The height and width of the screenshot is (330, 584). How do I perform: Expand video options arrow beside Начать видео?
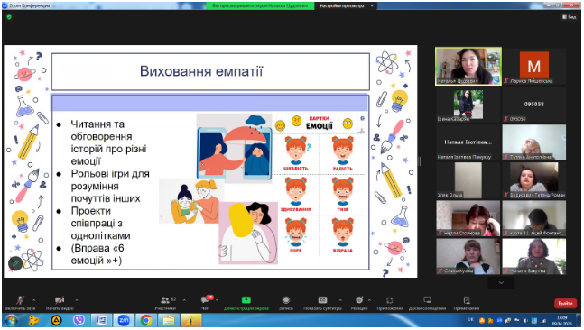point(77,300)
